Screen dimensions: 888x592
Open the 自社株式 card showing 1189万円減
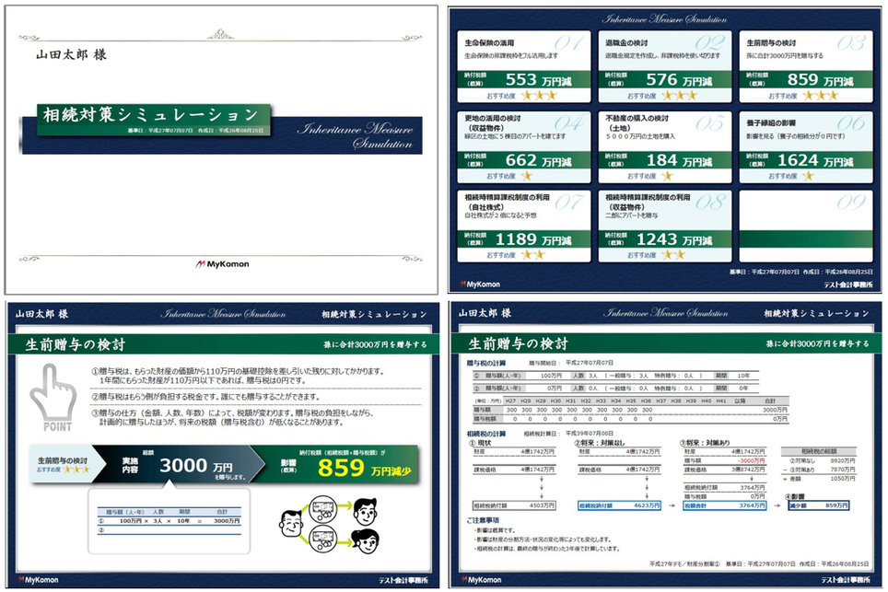coord(522,226)
